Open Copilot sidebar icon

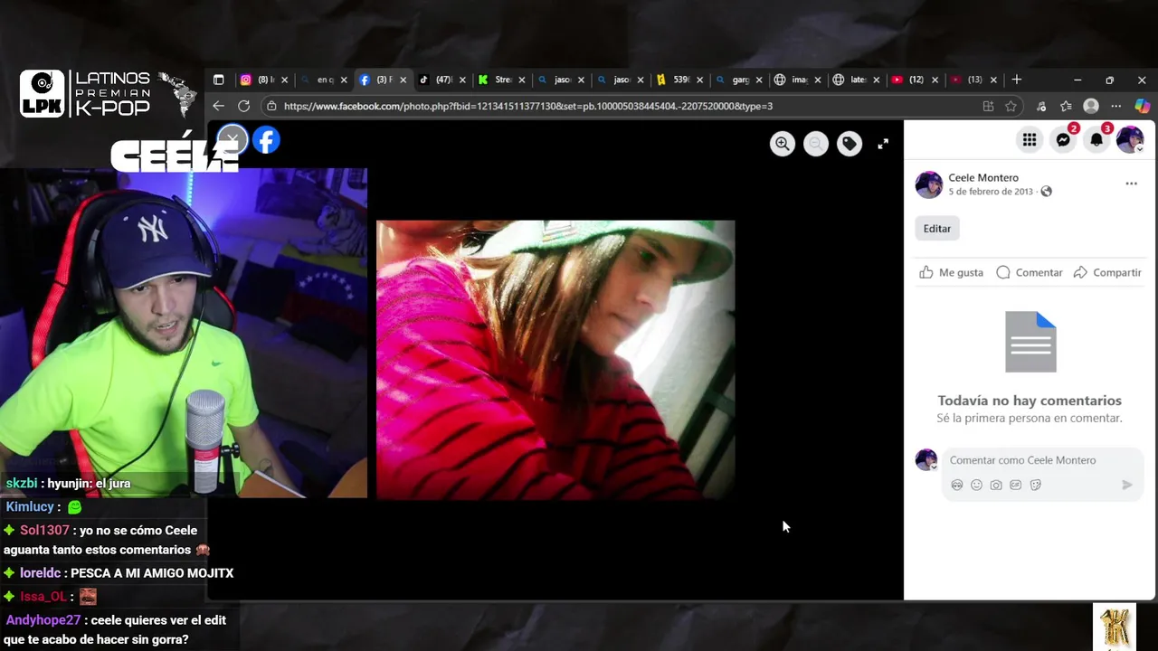coord(1143,106)
